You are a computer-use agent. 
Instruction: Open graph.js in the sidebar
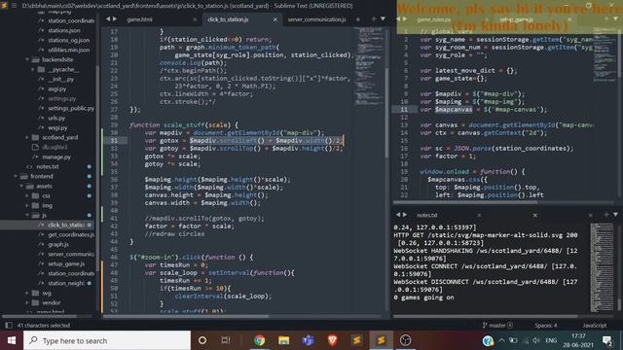(58, 244)
